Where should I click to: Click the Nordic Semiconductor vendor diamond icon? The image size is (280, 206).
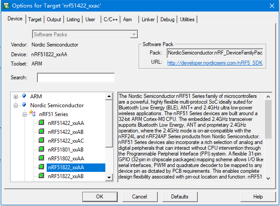pyautogui.click(x=24, y=105)
